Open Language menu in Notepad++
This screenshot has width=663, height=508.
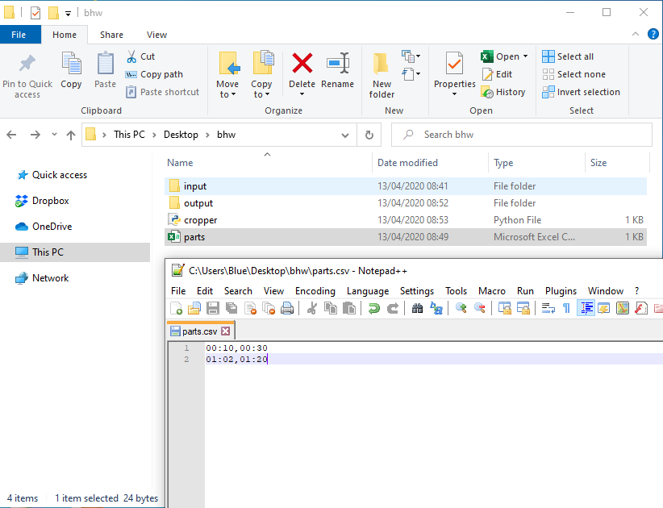pyautogui.click(x=368, y=291)
